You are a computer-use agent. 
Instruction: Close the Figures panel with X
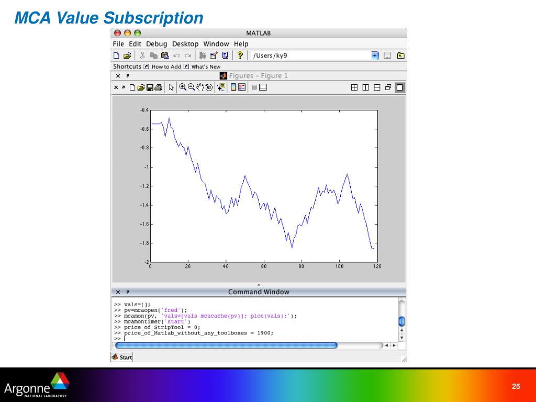[x=118, y=76]
